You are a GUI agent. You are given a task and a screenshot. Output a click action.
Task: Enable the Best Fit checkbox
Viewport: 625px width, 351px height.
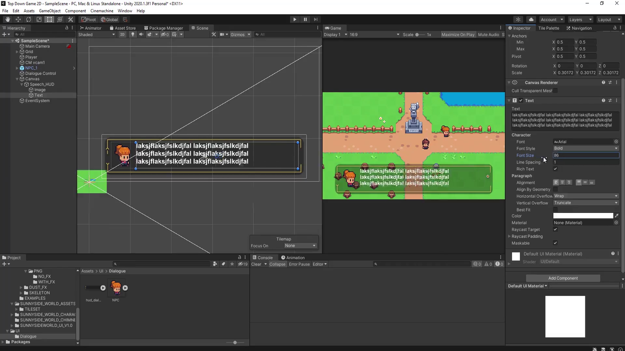(x=555, y=210)
